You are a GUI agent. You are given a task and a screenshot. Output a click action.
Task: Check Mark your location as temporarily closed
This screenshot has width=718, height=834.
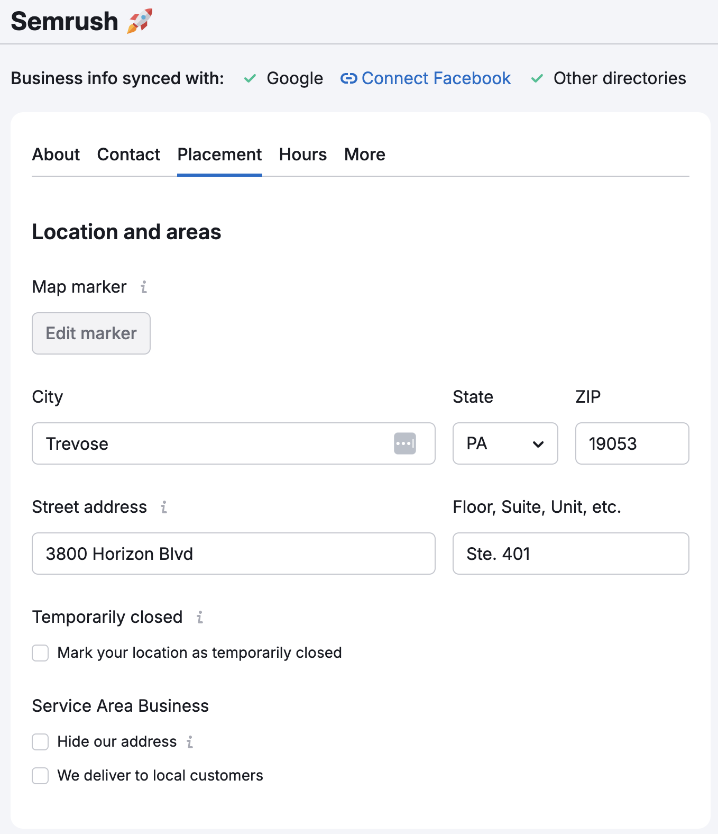tap(40, 653)
